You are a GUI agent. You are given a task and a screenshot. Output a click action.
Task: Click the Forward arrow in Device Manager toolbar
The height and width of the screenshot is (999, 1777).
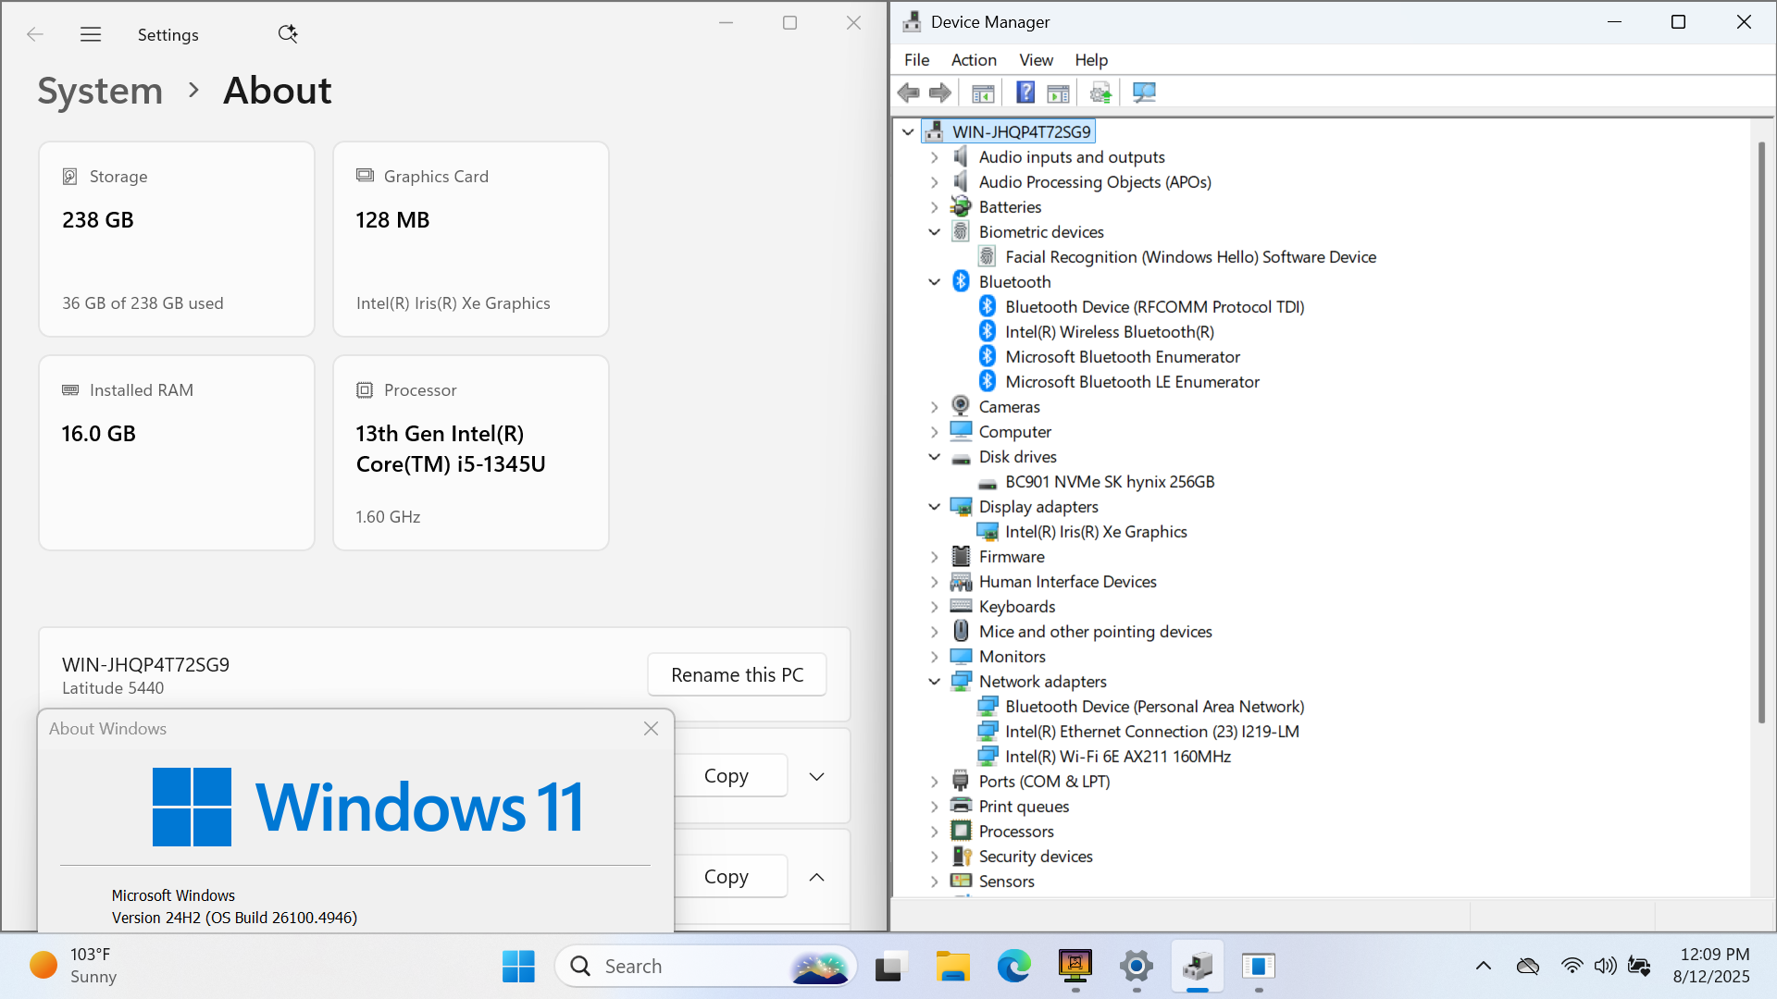940,92
